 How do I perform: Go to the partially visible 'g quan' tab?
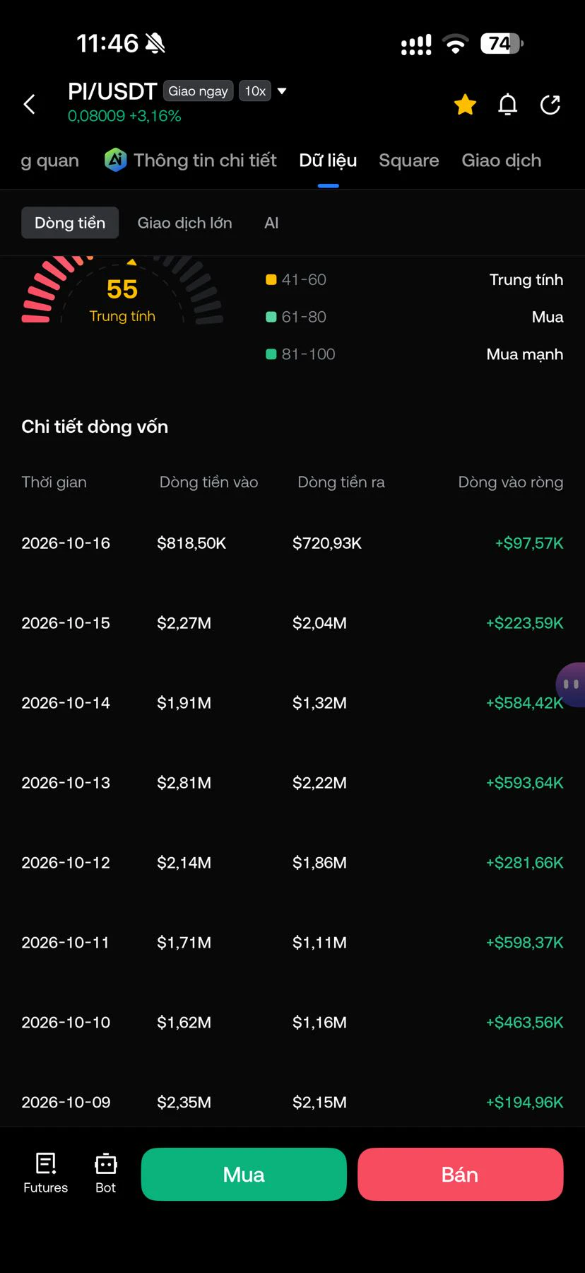click(x=49, y=161)
